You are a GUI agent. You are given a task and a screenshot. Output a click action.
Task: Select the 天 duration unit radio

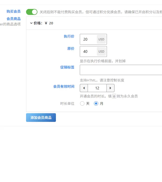click(x=82, y=103)
